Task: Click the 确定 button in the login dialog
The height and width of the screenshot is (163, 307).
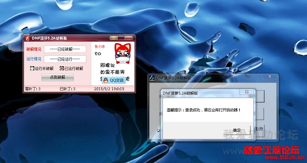Action: coord(237,130)
